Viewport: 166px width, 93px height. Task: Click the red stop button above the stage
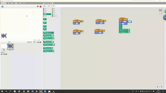(x=40, y=6)
